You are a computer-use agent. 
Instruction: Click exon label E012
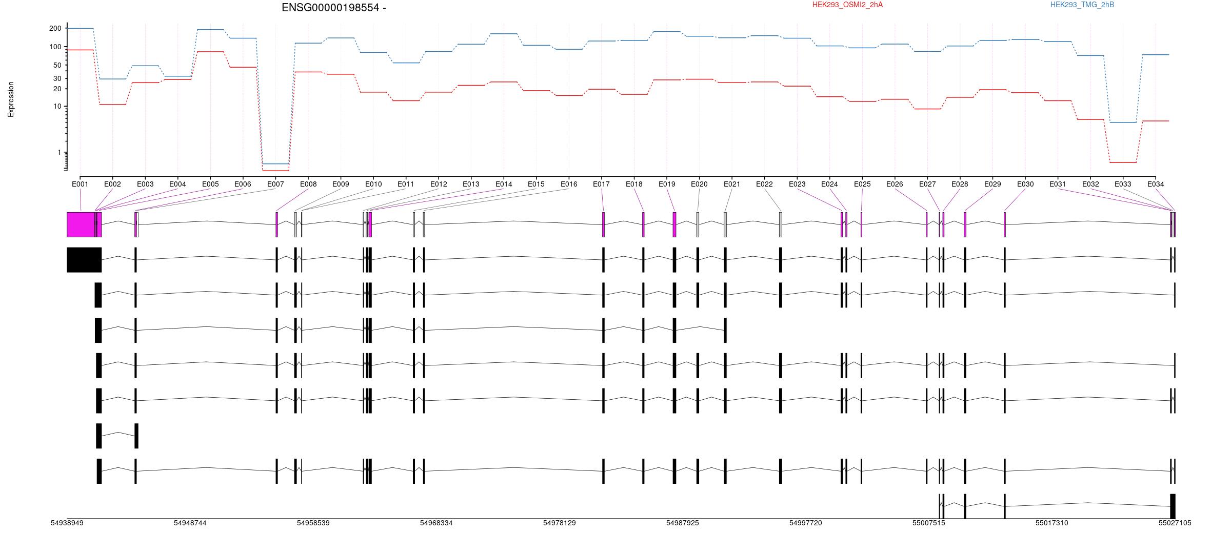point(439,184)
